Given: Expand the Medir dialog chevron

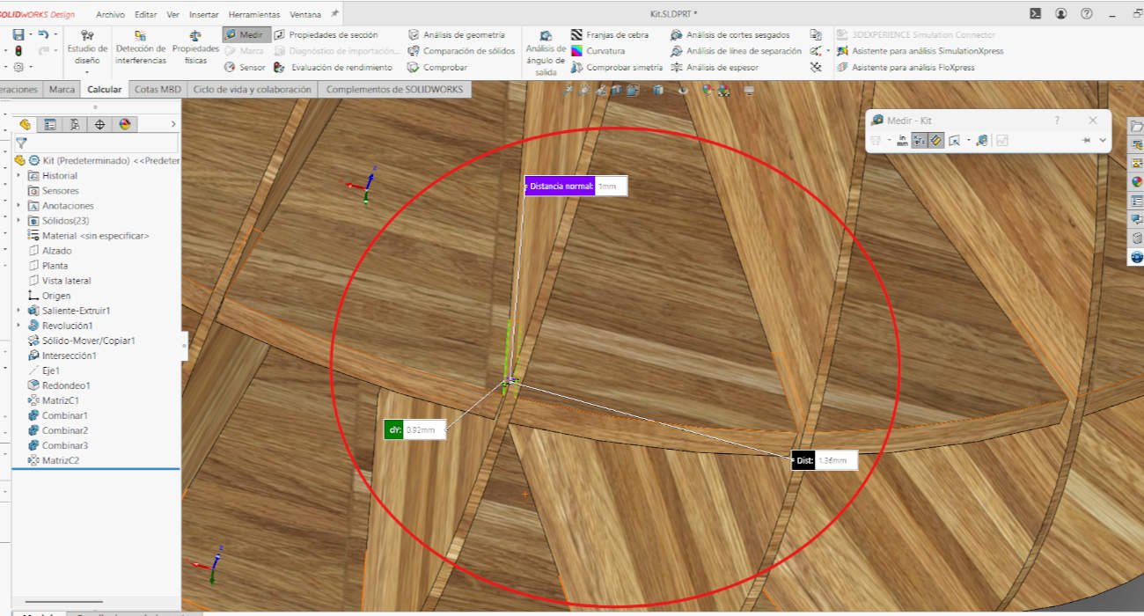Looking at the screenshot, I should pyautogui.click(x=1103, y=140).
